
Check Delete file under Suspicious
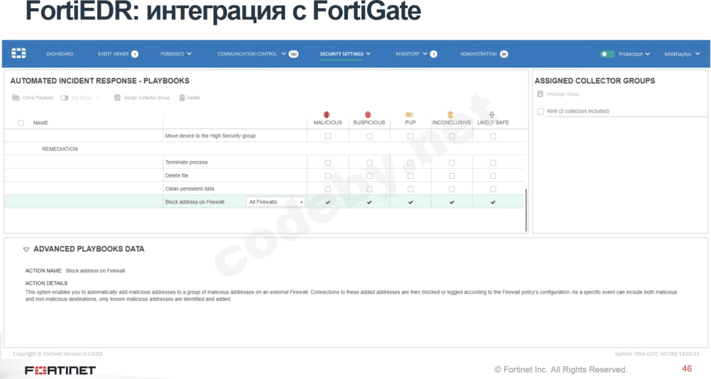pyautogui.click(x=369, y=176)
